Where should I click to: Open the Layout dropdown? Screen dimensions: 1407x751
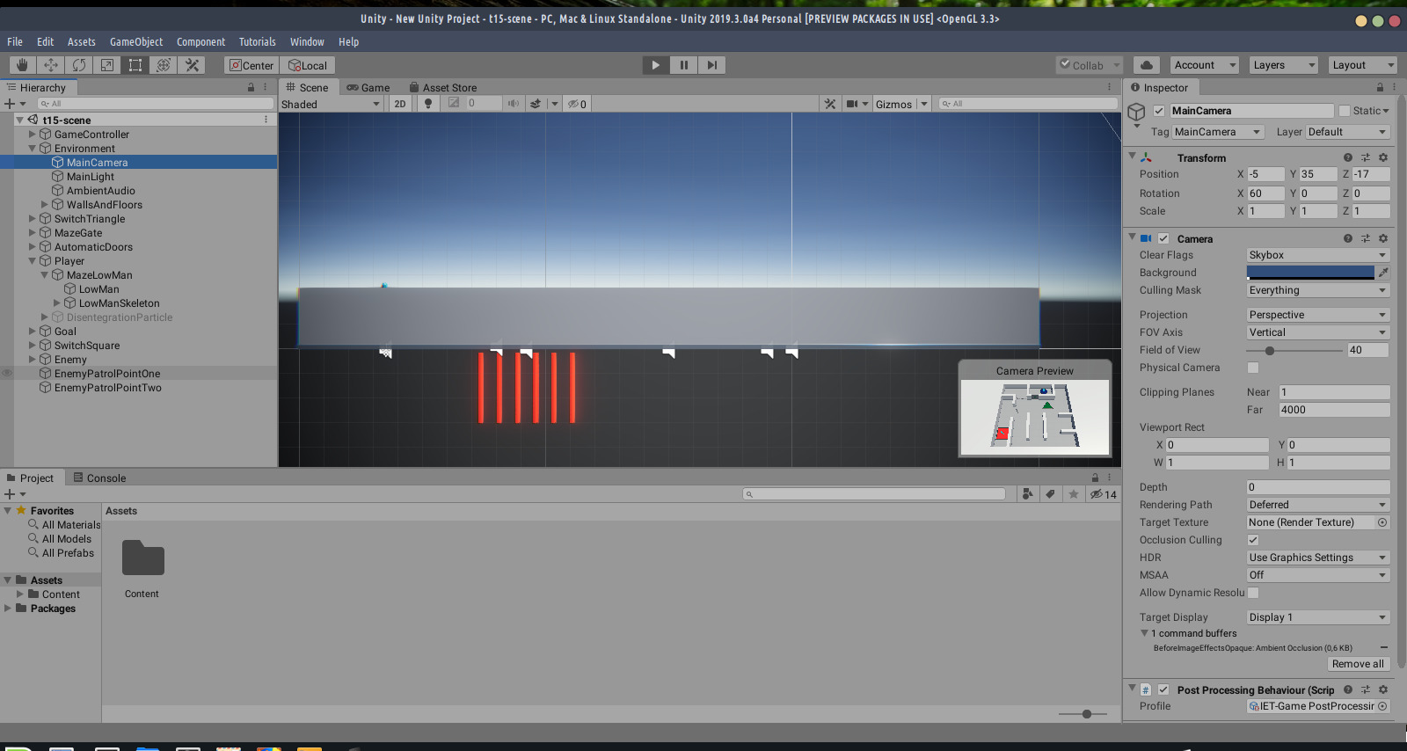(x=1362, y=65)
